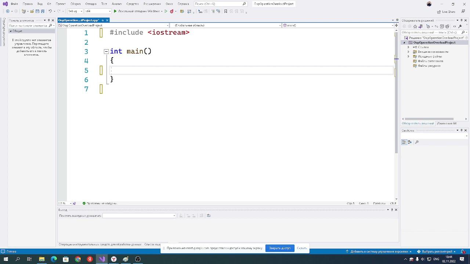Click the search magnifier in title bar
Image resolution: width=470 pixels, height=264 pixels.
click(x=244, y=4)
